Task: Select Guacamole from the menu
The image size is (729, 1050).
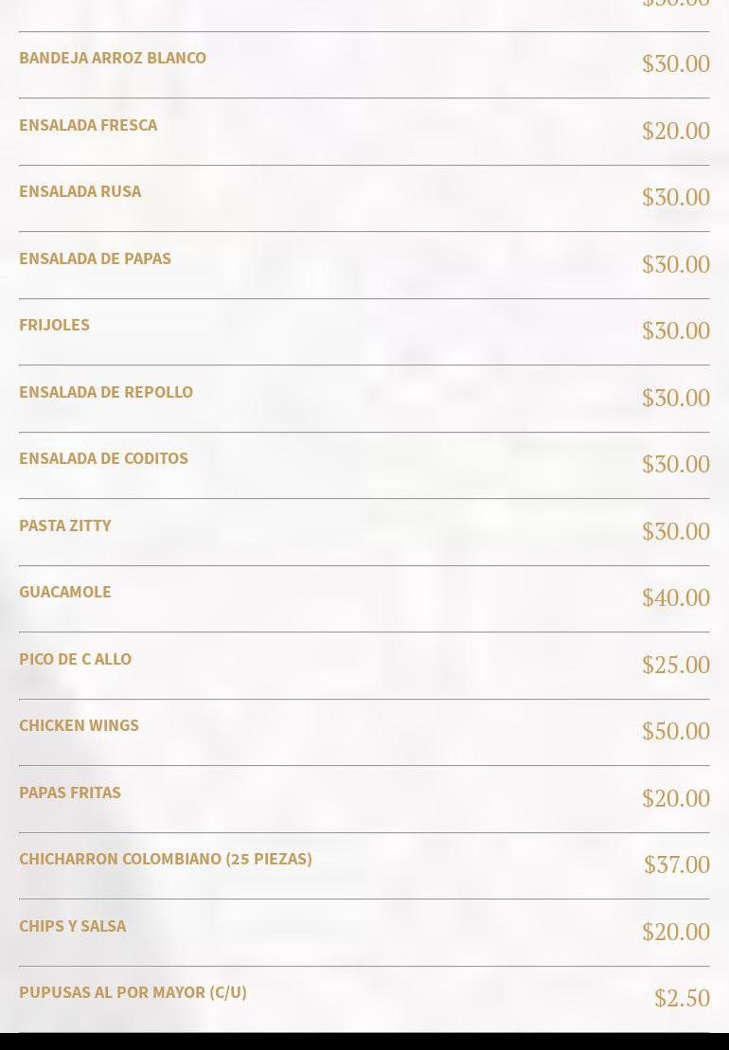Action: coord(65,592)
